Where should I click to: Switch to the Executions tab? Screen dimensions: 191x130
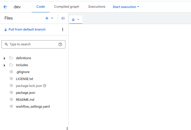(x=97, y=7)
